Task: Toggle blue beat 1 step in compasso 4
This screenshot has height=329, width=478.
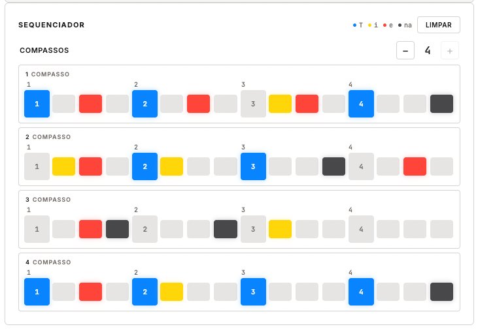Action: [37, 292]
